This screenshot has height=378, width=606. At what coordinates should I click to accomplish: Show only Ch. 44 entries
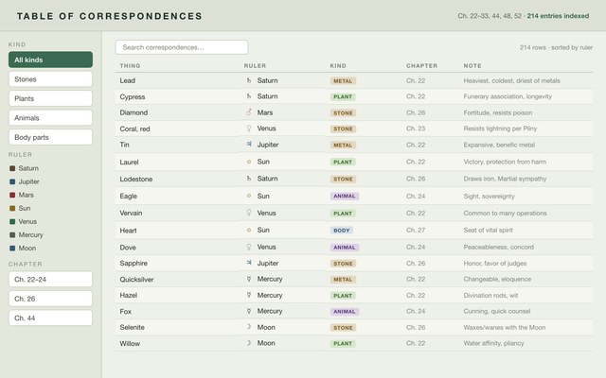[x=50, y=318]
